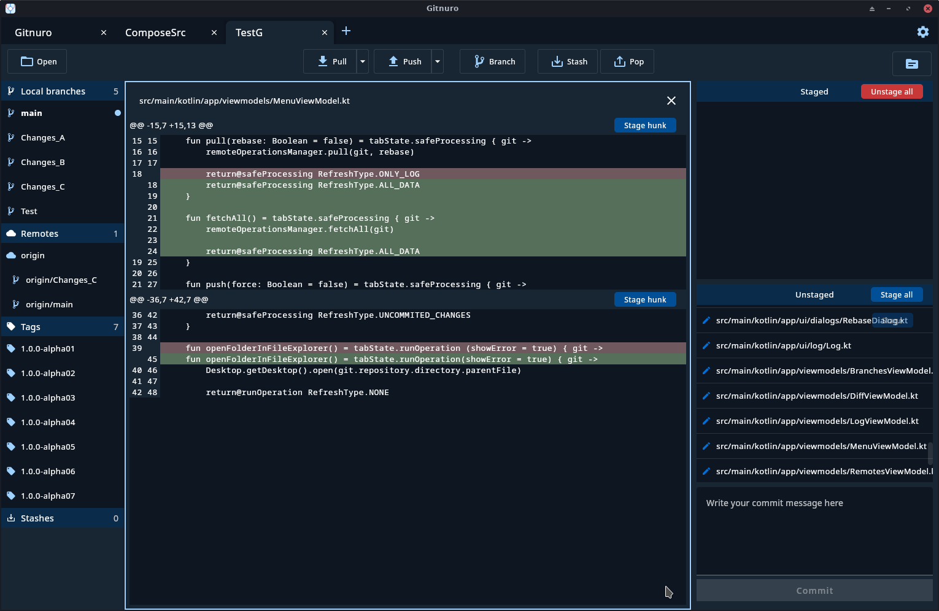Click the Branch fork icon in toolbar
Viewport: 939px width, 611px height.
tap(479, 61)
